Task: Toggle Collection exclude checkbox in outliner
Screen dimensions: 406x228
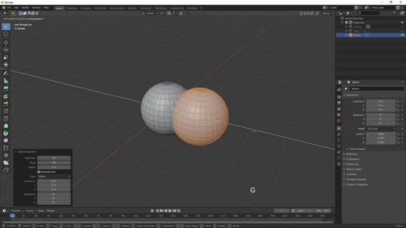Action: click(346, 23)
